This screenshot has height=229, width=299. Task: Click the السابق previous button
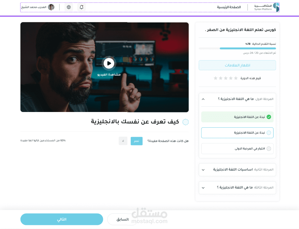click(123, 219)
